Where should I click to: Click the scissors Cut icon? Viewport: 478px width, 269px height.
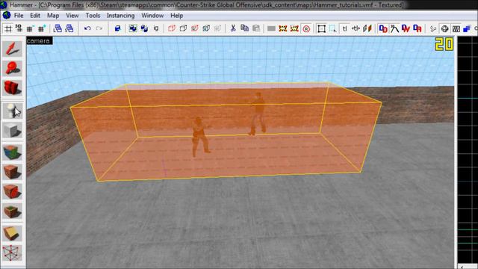233,28
